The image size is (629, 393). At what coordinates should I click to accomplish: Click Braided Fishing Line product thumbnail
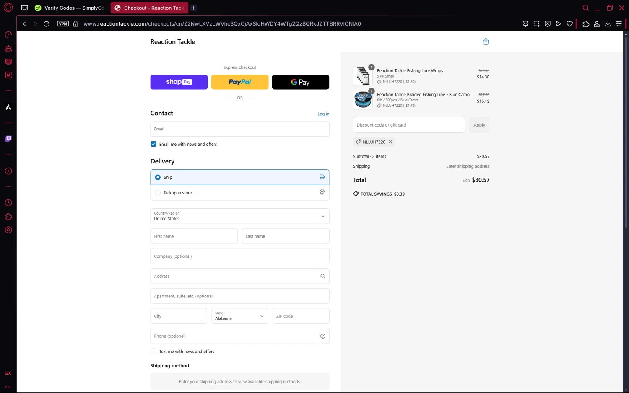[x=363, y=100]
